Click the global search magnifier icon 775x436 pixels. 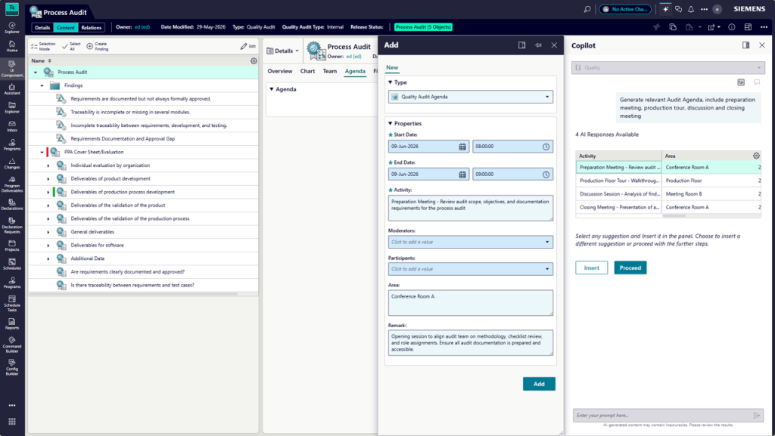pos(587,9)
